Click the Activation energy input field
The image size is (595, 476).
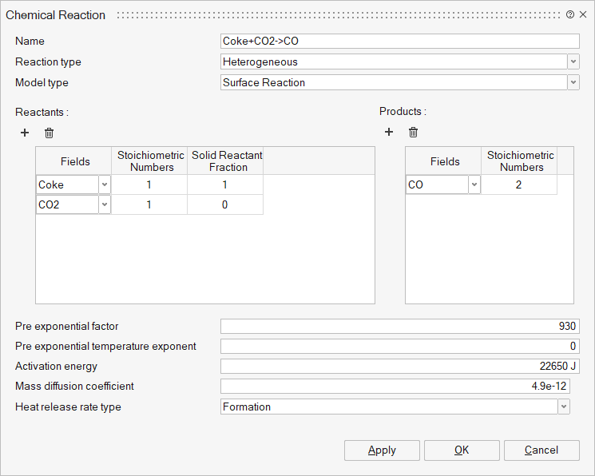(399, 366)
